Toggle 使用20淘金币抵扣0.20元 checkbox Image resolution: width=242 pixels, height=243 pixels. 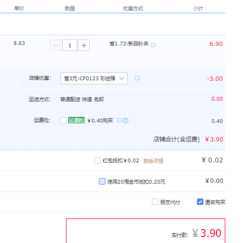102,181
